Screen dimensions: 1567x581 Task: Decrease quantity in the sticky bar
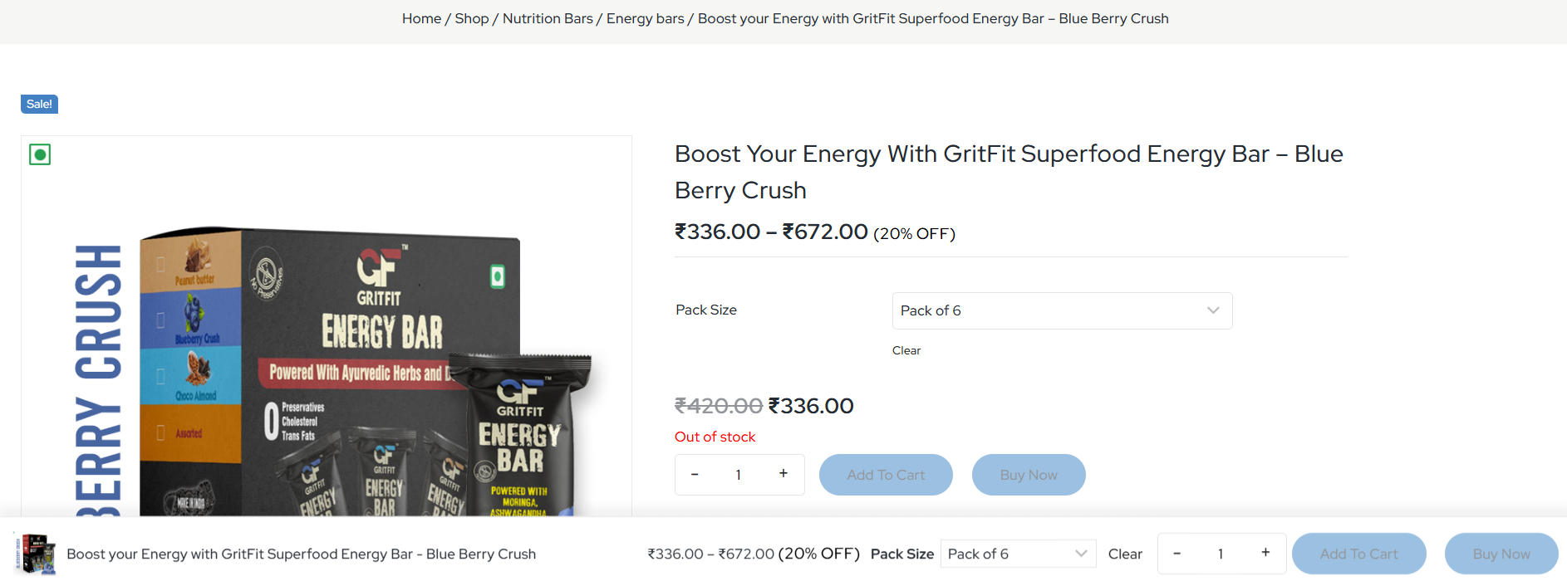coord(1176,553)
